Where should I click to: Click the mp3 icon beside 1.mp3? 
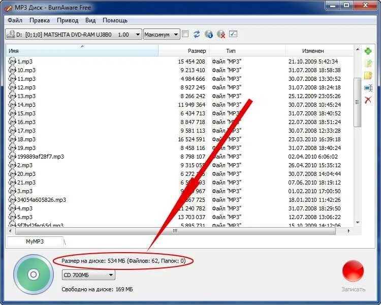point(12,61)
